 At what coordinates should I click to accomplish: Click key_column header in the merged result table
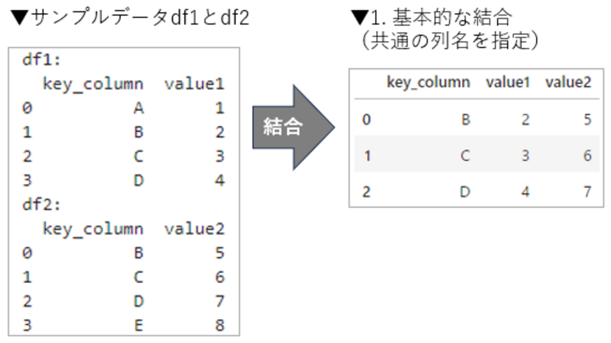tap(428, 82)
